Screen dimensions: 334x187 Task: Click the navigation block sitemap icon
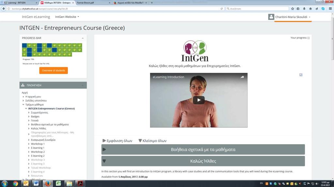[x=23, y=85]
